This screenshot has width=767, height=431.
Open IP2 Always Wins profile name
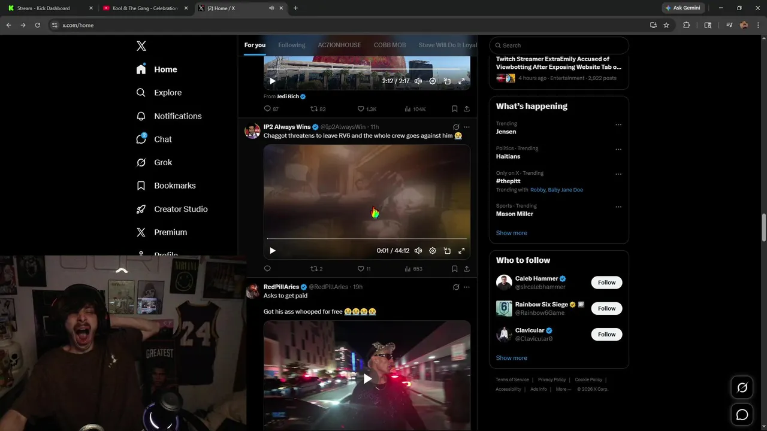287,127
